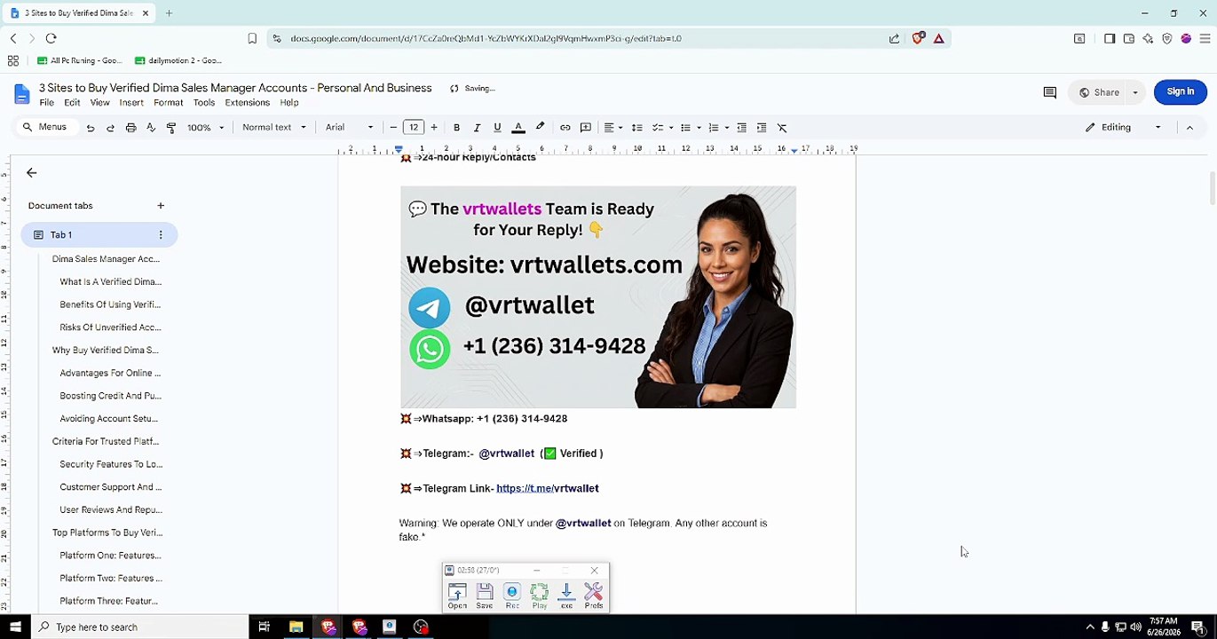Open the text alignment dropdown

[x=612, y=128]
